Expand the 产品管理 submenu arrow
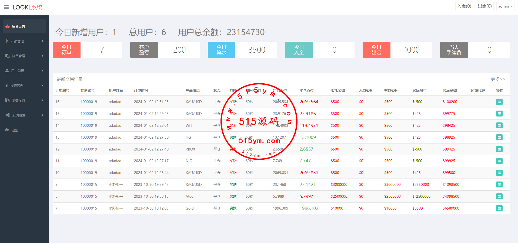The image size is (518, 243). click(x=42, y=41)
